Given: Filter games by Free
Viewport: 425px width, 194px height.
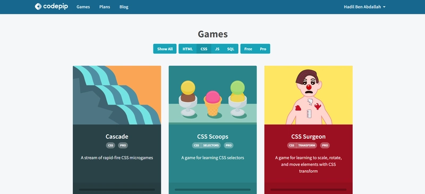Looking at the screenshot, I should (x=248, y=49).
